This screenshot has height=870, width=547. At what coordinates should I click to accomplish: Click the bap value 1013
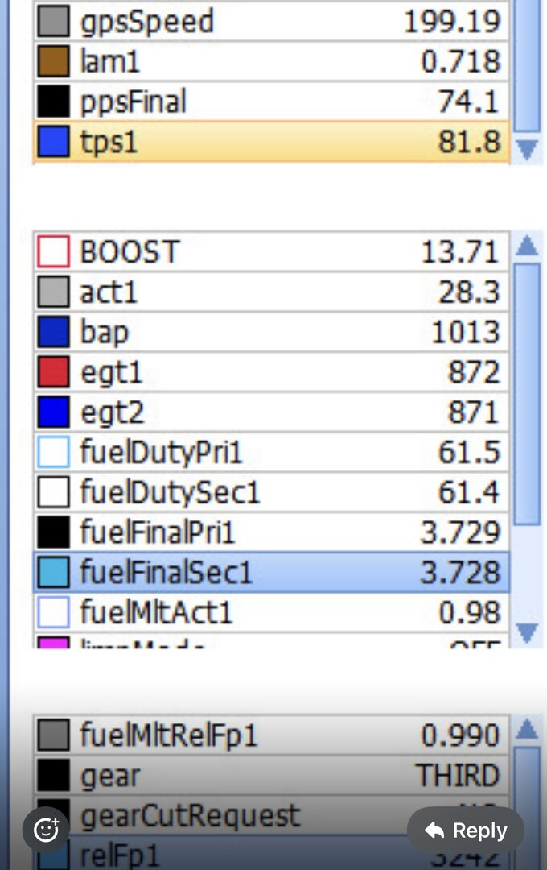coord(466,332)
